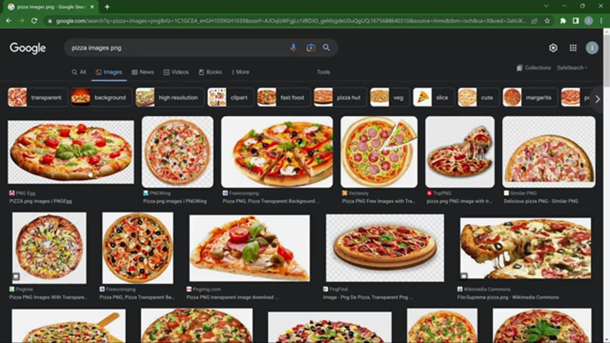Open the Wikimedia Commons pizza thumbnail
The width and height of the screenshot is (610, 343).
tap(526, 248)
